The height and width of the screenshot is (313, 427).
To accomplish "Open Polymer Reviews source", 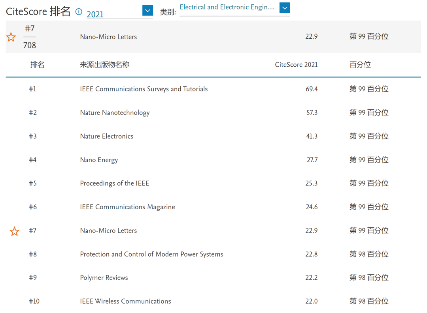I will [x=104, y=277].
